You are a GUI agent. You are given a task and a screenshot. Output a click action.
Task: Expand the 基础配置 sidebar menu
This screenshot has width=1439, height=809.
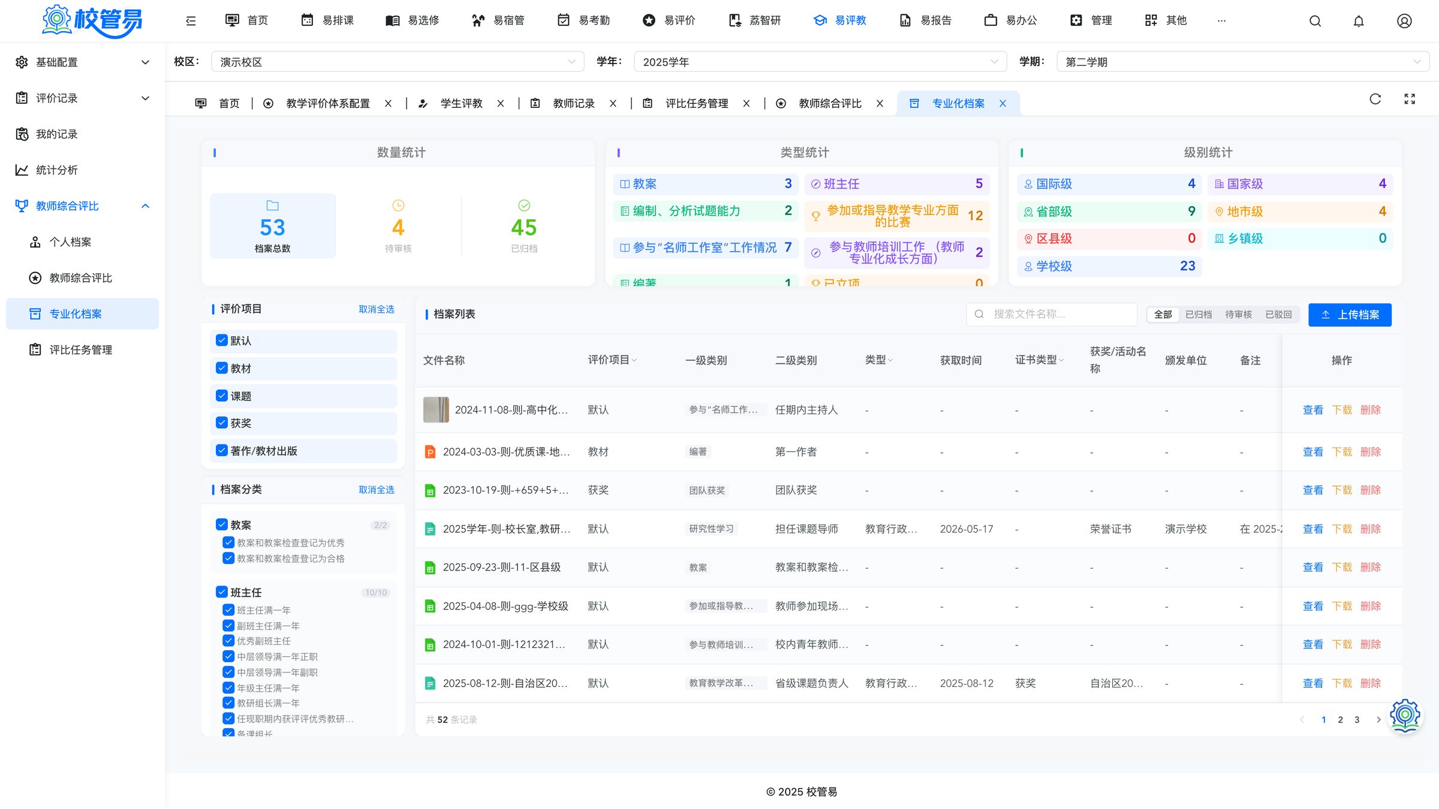click(x=82, y=62)
